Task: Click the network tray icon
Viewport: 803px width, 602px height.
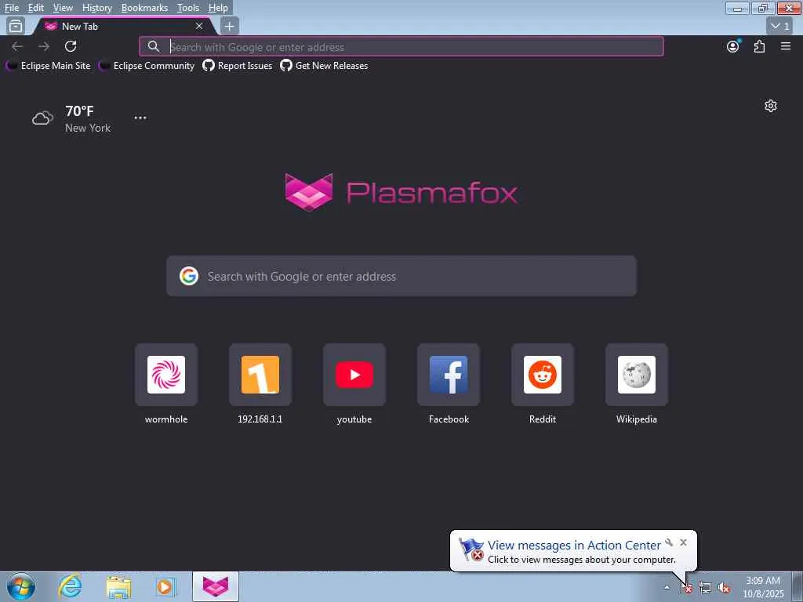Action: pyautogui.click(x=705, y=588)
